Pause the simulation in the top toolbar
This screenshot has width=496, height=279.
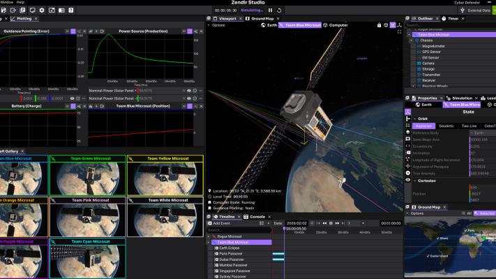[270, 10]
